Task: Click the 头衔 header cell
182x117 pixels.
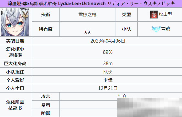Action: [46, 15]
